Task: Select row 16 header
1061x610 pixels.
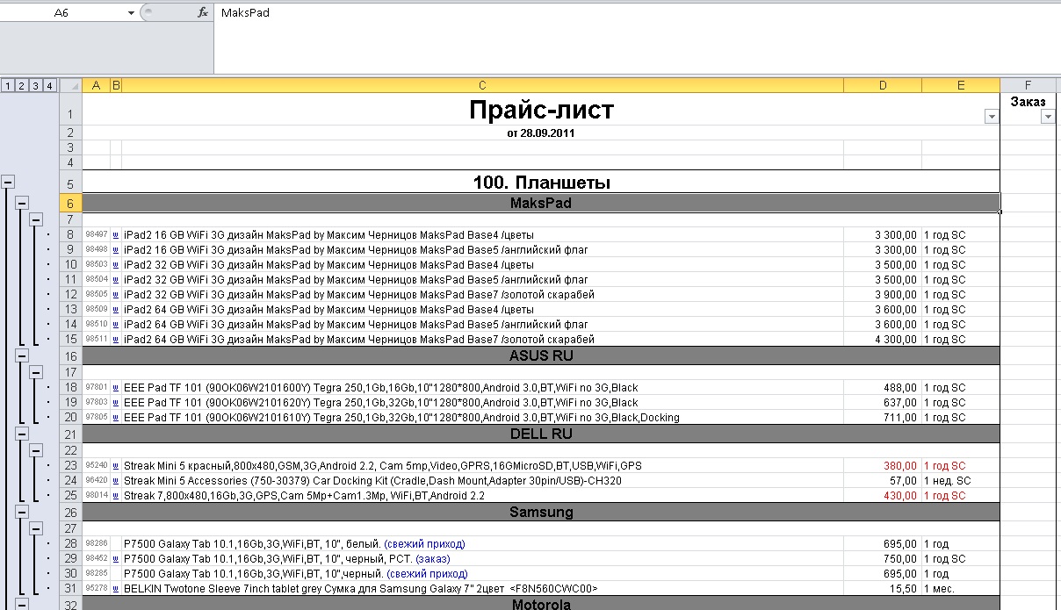Action: click(70, 356)
